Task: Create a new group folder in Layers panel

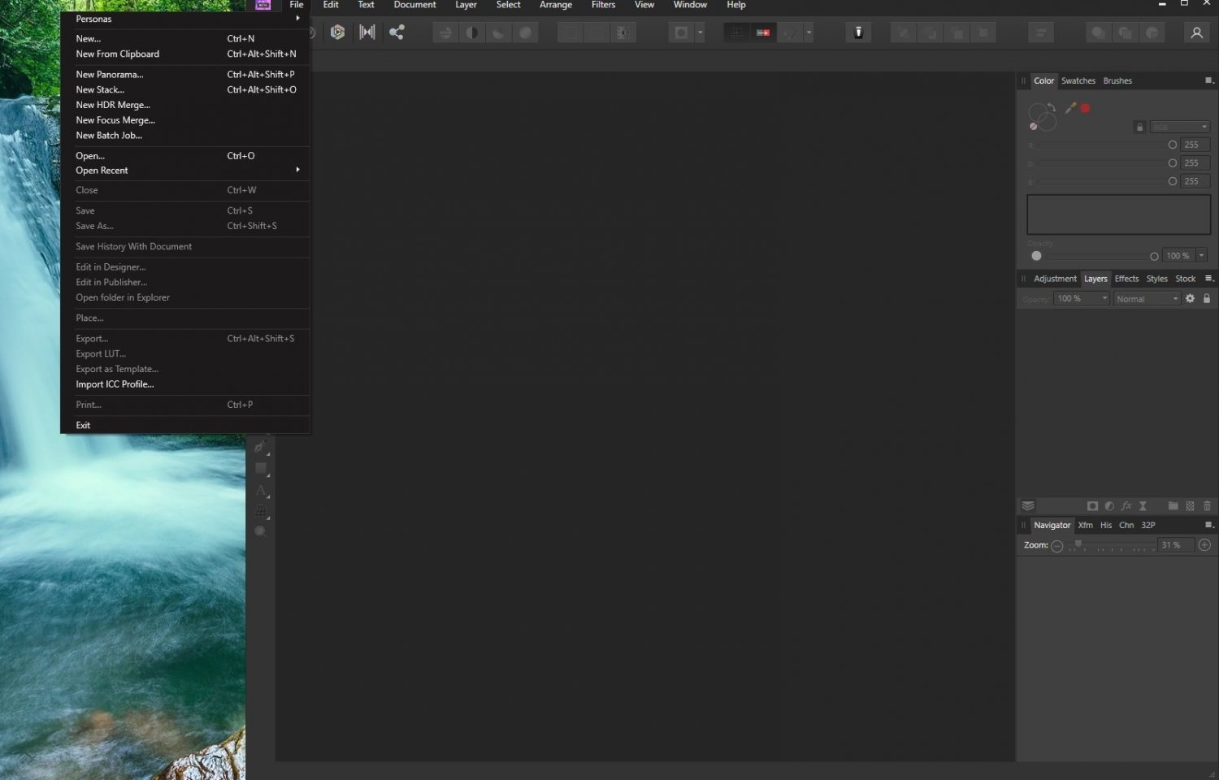Action: 1173,505
